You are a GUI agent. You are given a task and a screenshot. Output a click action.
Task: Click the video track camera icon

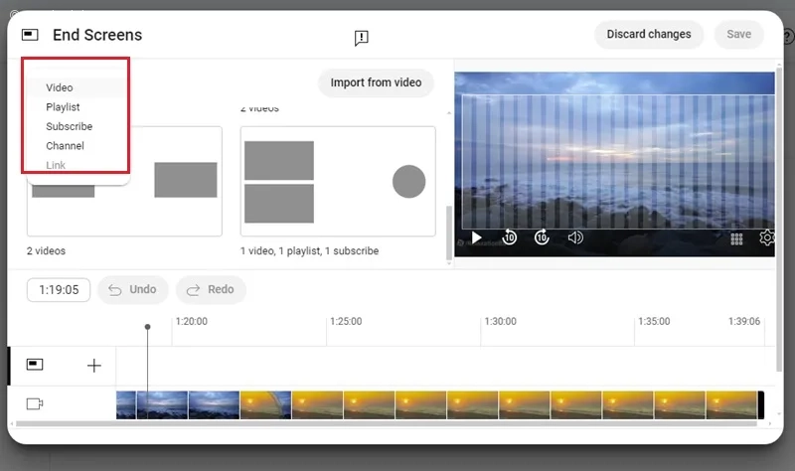click(x=35, y=403)
